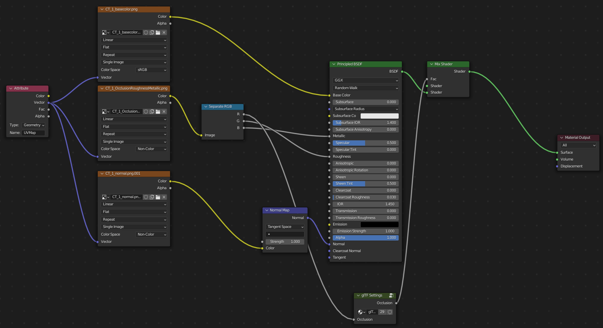Image resolution: width=603 pixels, height=328 pixels.
Task: Toggle fake user shield on CT_1_basecolor image
Action: (x=145, y=32)
